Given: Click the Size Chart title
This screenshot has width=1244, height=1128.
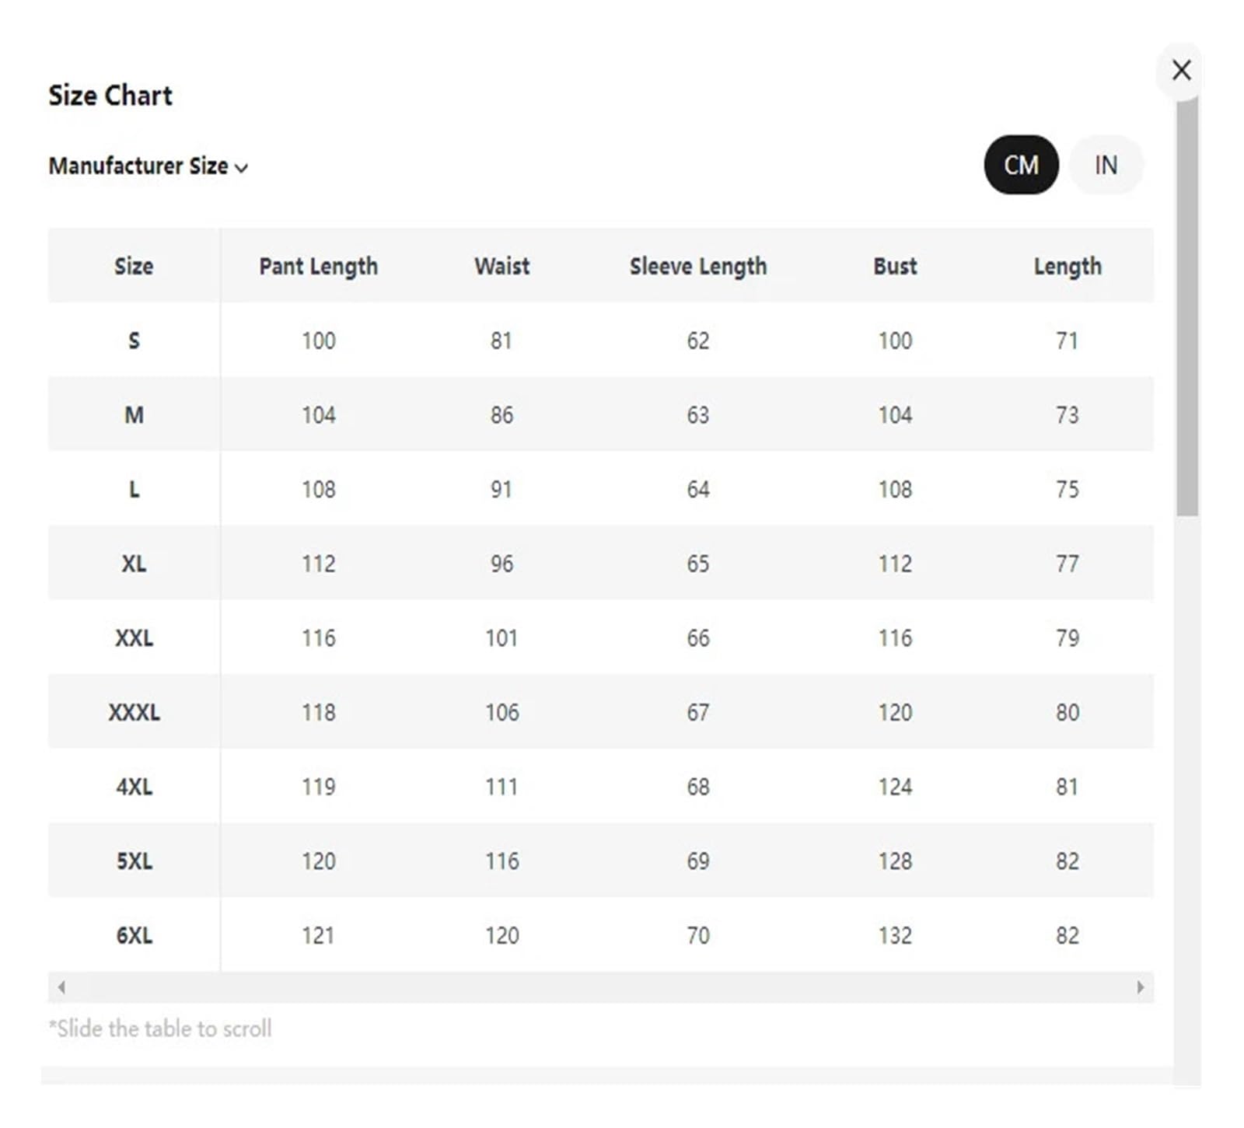Looking at the screenshot, I should coord(110,95).
